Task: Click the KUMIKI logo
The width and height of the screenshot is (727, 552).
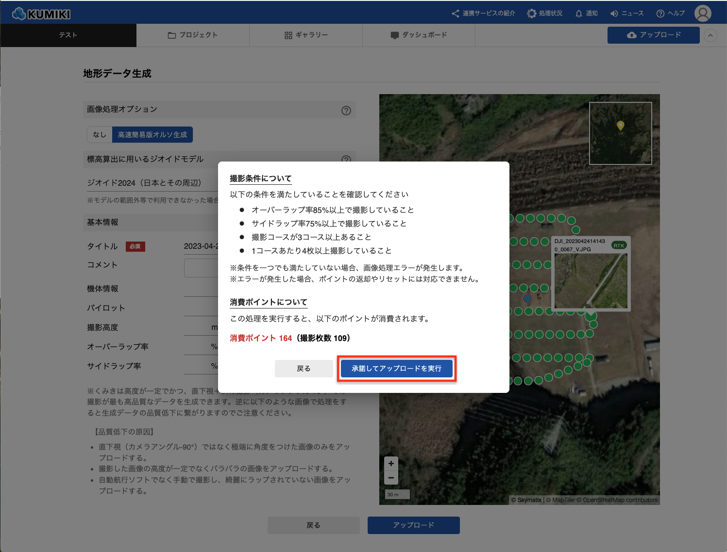Action: [x=41, y=14]
